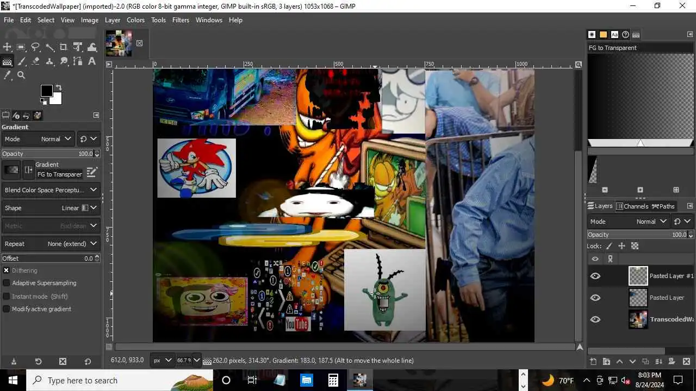
Task: Select the Fuzzy Select wand tool
Action: click(50, 47)
